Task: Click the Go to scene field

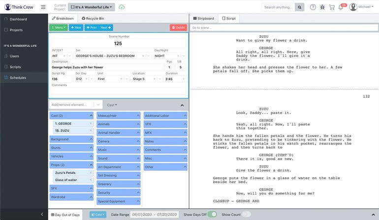Action: 284,27
